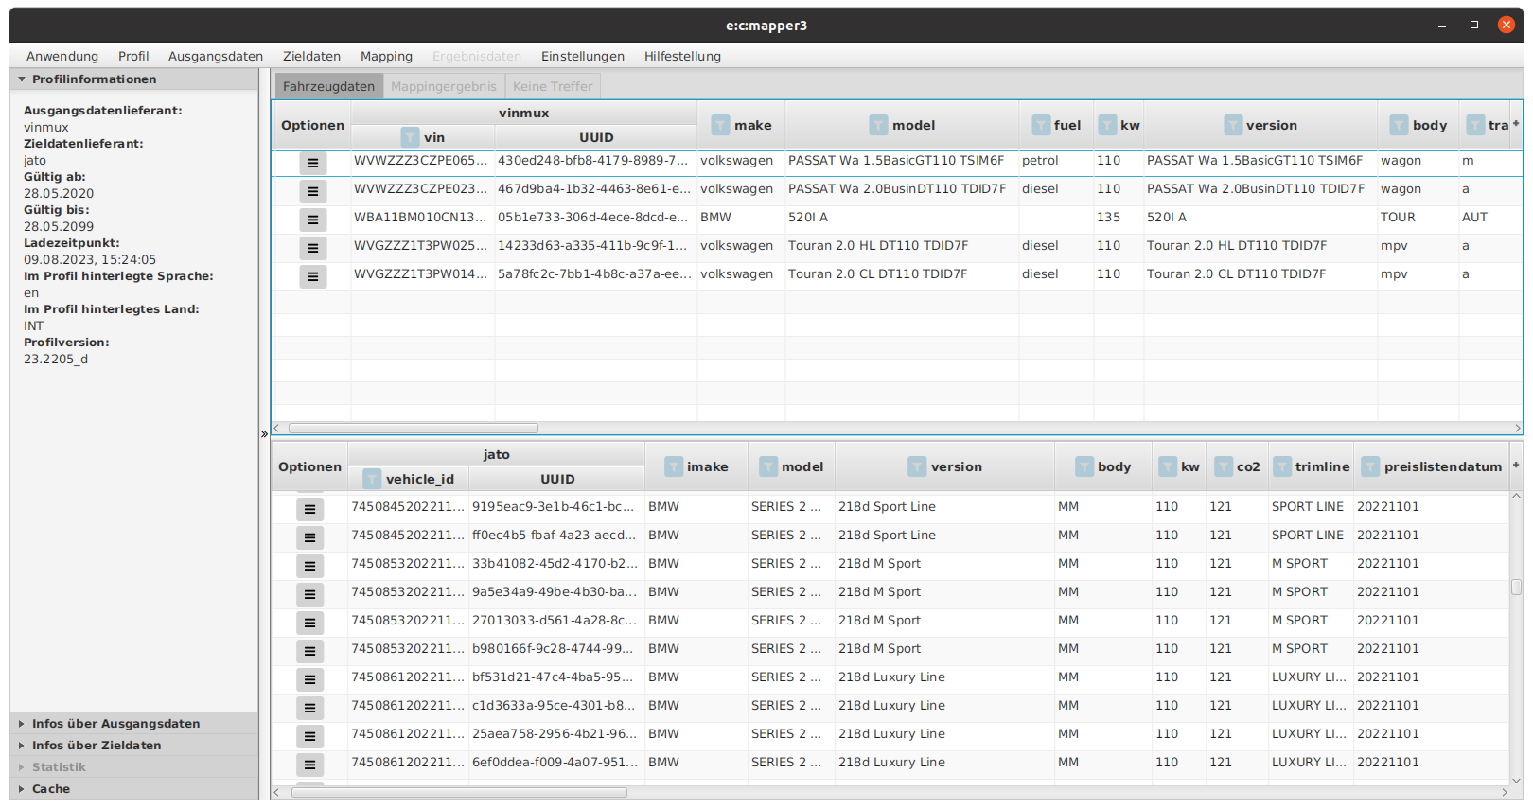Click the upper table's column-chooser plus button
This screenshot has height=809, width=1533.
pyautogui.click(x=1516, y=124)
